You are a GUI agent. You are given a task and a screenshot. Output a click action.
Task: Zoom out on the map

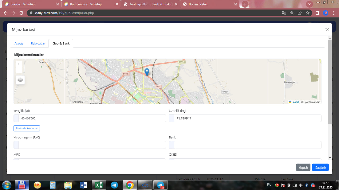click(x=19, y=70)
